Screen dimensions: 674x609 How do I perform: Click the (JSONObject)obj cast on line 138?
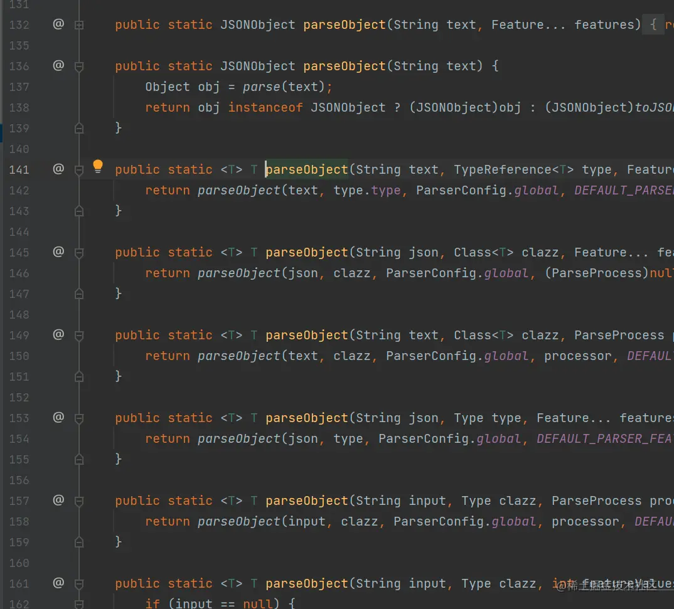click(x=465, y=107)
